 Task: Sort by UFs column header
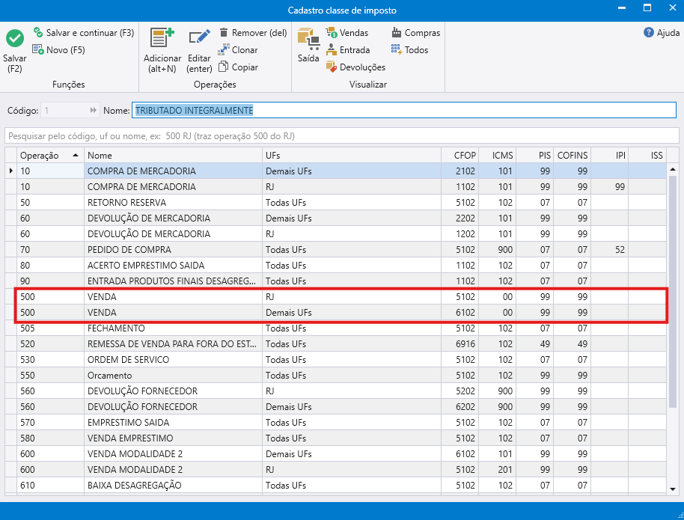[352, 156]
